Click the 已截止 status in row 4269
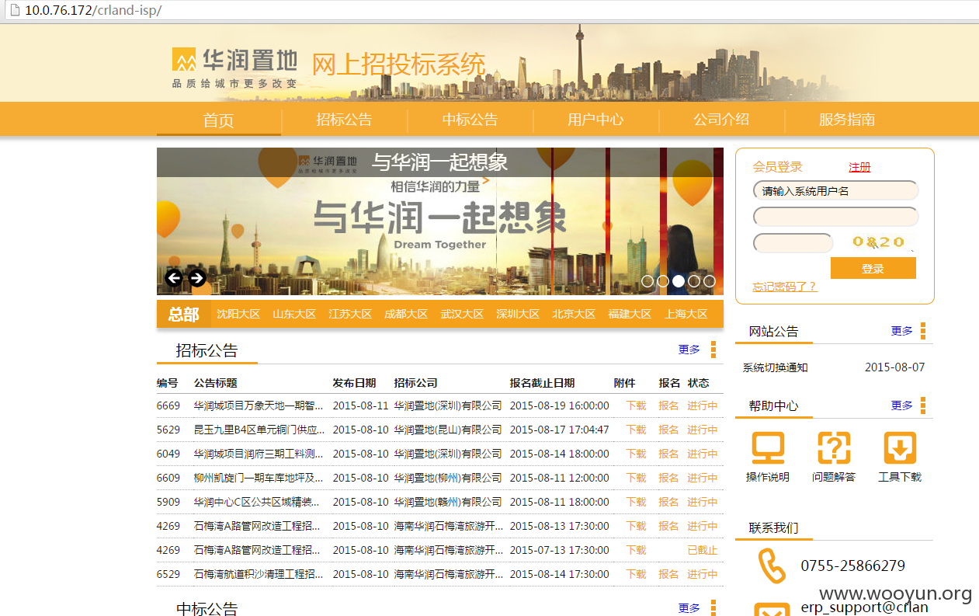Image resolution: width=979 pixels, height=616 pixels. click(x=702, y=550)
